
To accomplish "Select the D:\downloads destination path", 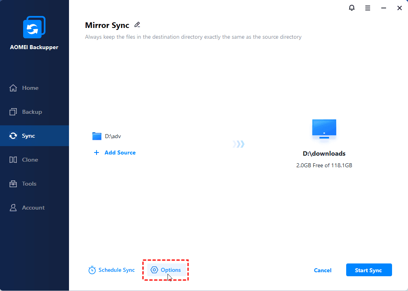I will pyautogui.click(x=324, y=154).
